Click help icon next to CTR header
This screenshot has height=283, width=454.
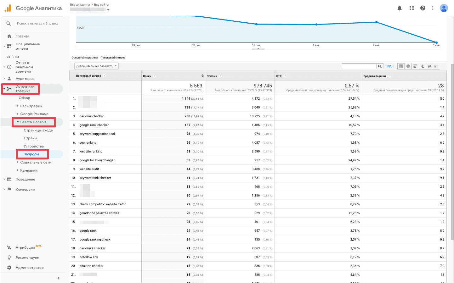pyautogui.click(x=285, y=76)
